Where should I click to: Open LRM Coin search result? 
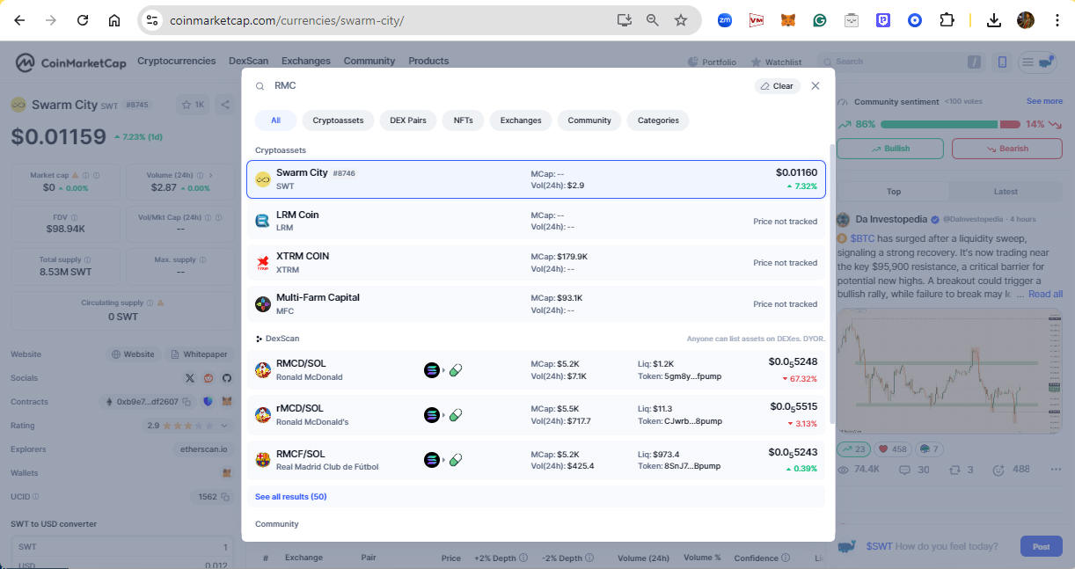pyautogui.click(x=536, y=221)
